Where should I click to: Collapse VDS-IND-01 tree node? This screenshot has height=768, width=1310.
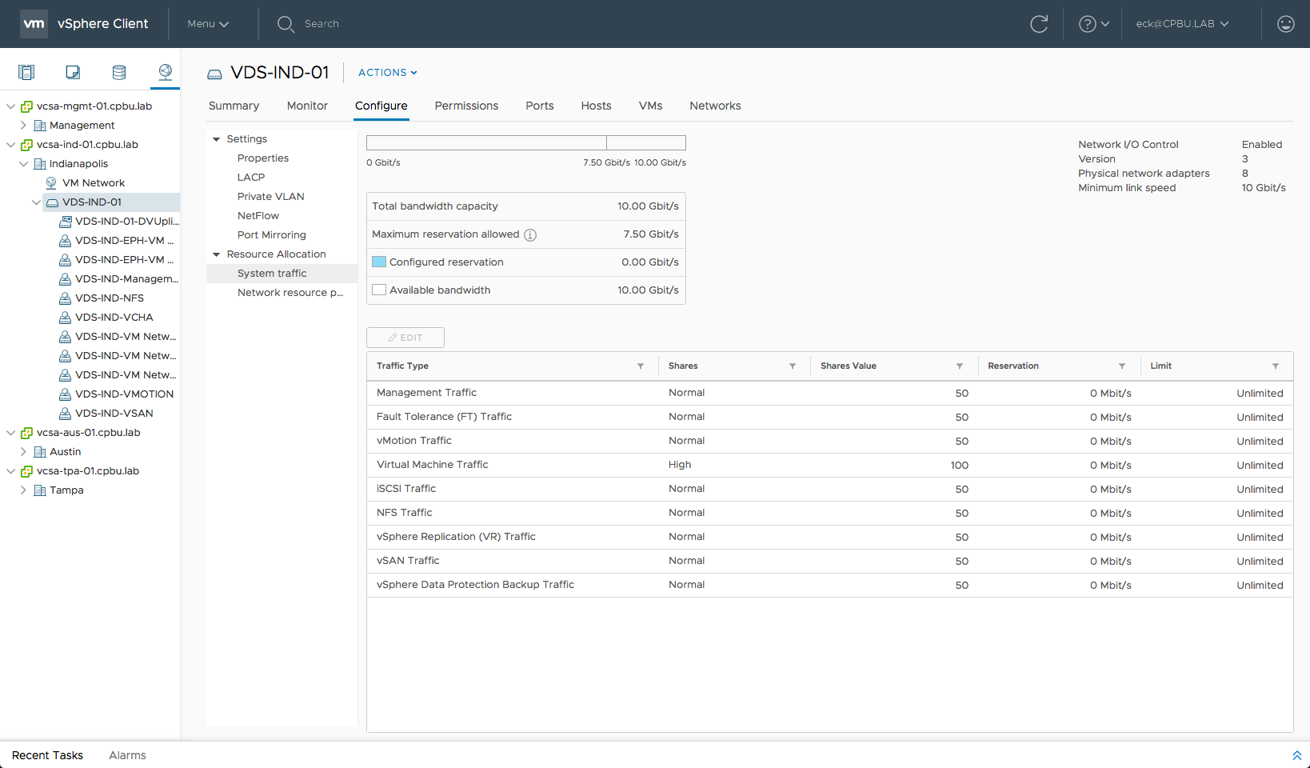coord(36,202)
